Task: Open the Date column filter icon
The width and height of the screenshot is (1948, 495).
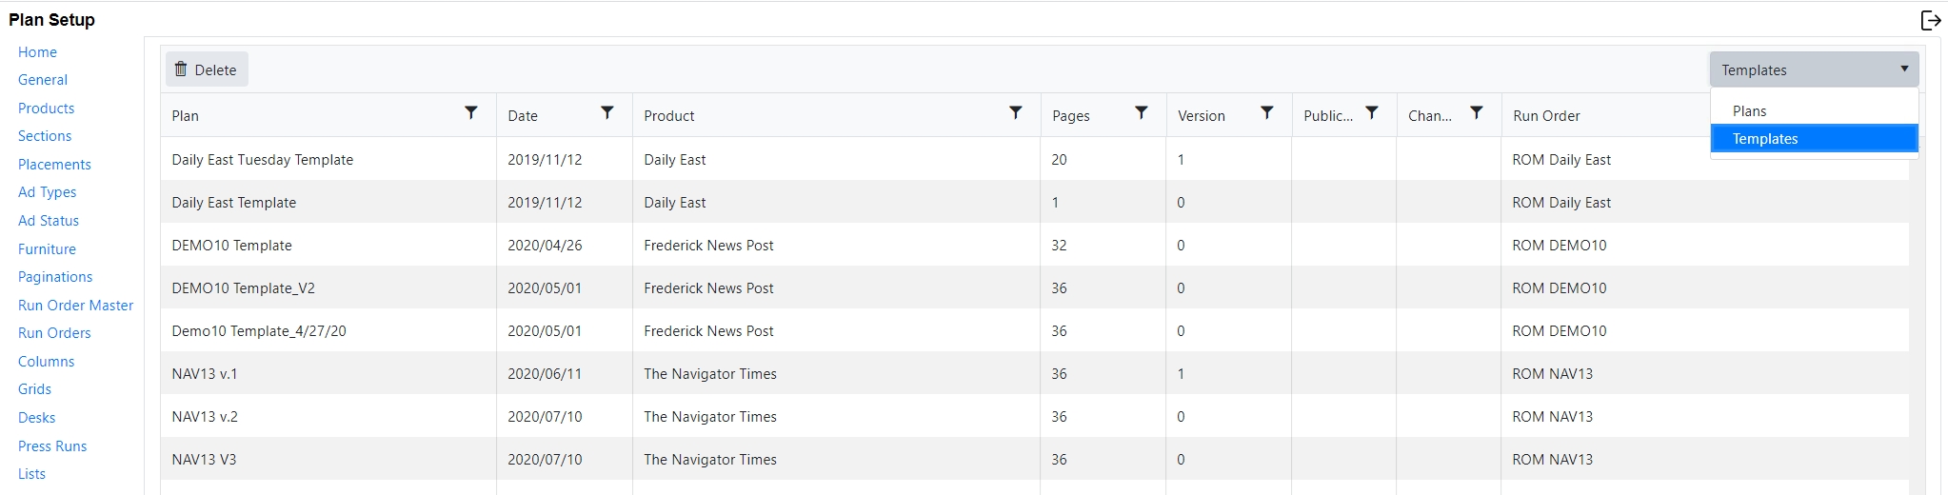Action: coord(606,113)
